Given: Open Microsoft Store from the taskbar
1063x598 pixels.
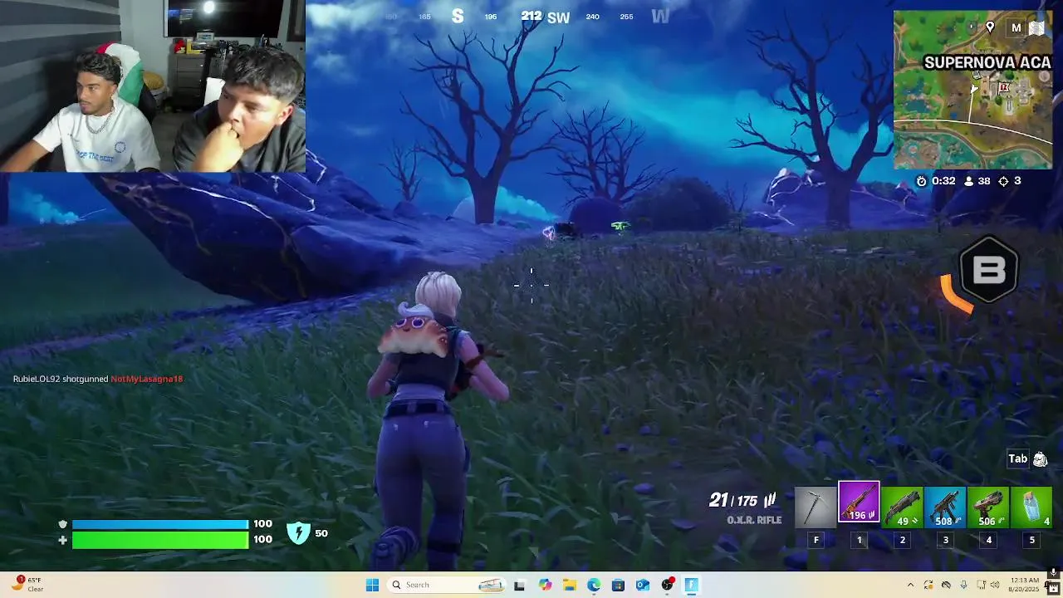Looking at the screenshot, I should pyautogui.click(x=618, y=585).
